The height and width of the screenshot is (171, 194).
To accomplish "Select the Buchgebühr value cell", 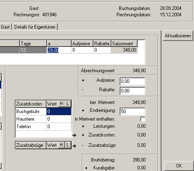I will [59, 111].
